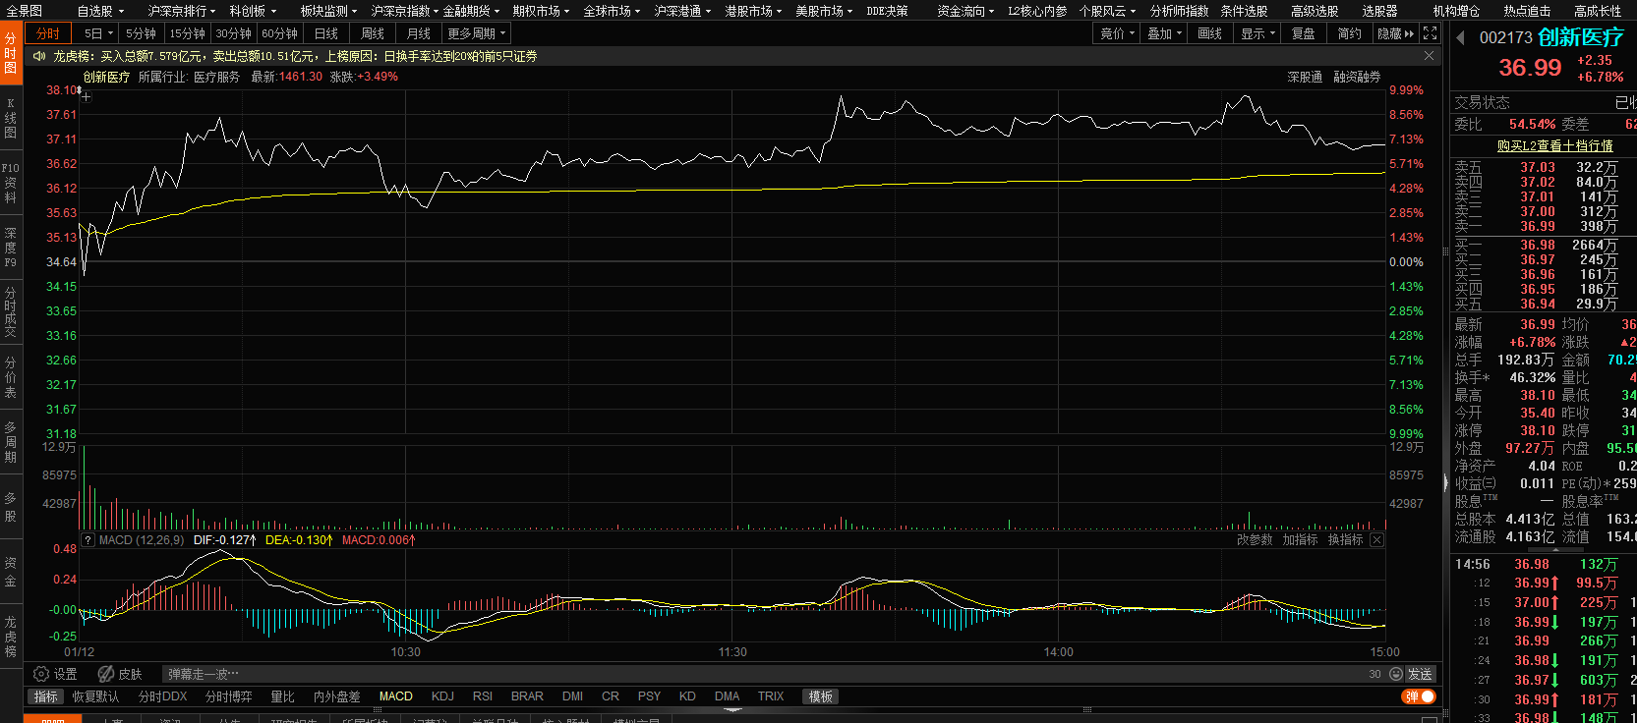The width and height of the screenshot is (1637, 723).
Task: Select the KDJ indicator tab
Action: point(442,696)
